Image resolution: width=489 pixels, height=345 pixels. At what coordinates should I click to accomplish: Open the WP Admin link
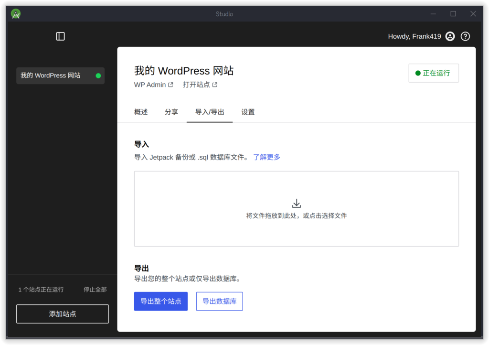coord(150,84)
